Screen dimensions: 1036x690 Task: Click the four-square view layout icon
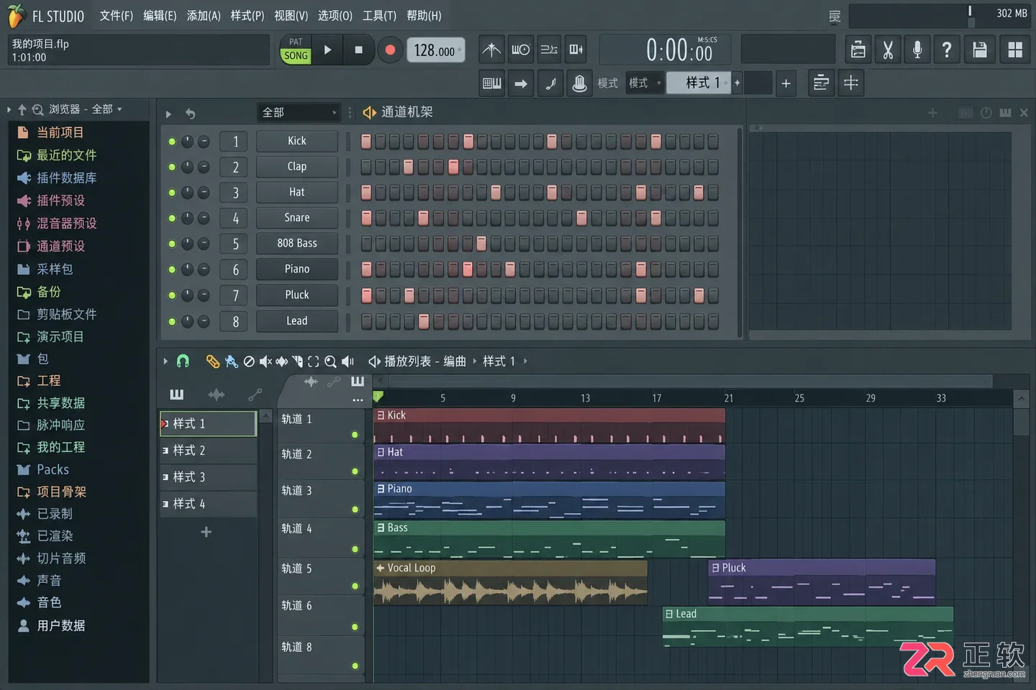click(x=1015, y=50)
